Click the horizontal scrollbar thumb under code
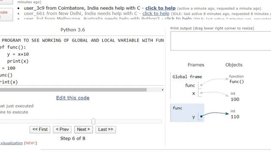Screen dimensions: 271x152 click(73, 90)
